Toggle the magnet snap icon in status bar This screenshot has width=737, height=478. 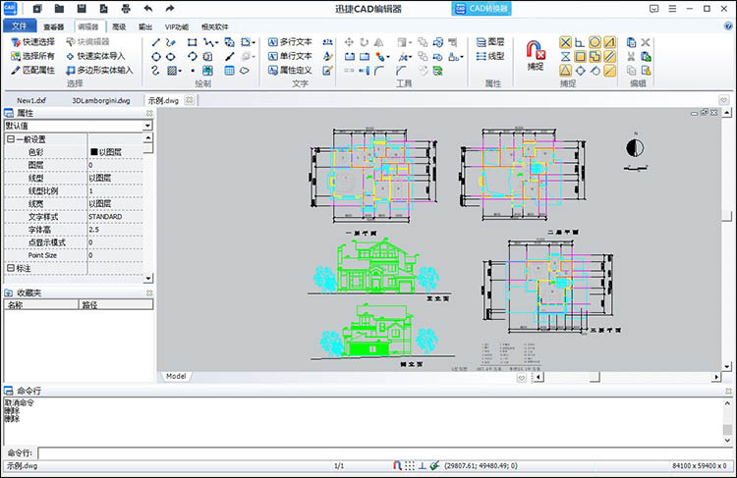[397, 466]
